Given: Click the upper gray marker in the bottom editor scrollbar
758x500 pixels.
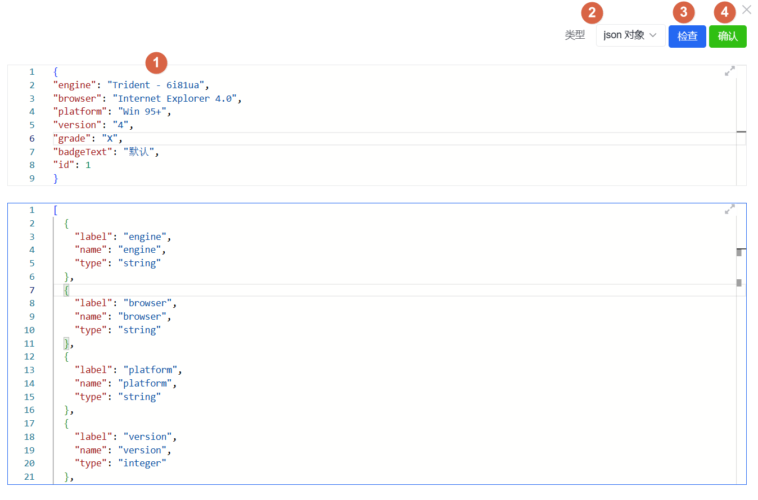Looking at the screenshot, I should tap(739, 253).
